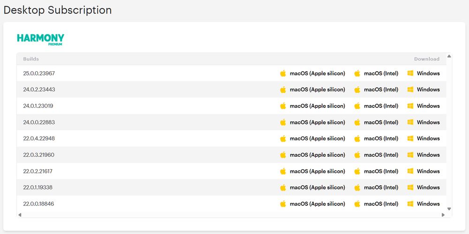Click the Desktop Subscription heading
The width and height of the screenshot is (469, 234).
58,10
